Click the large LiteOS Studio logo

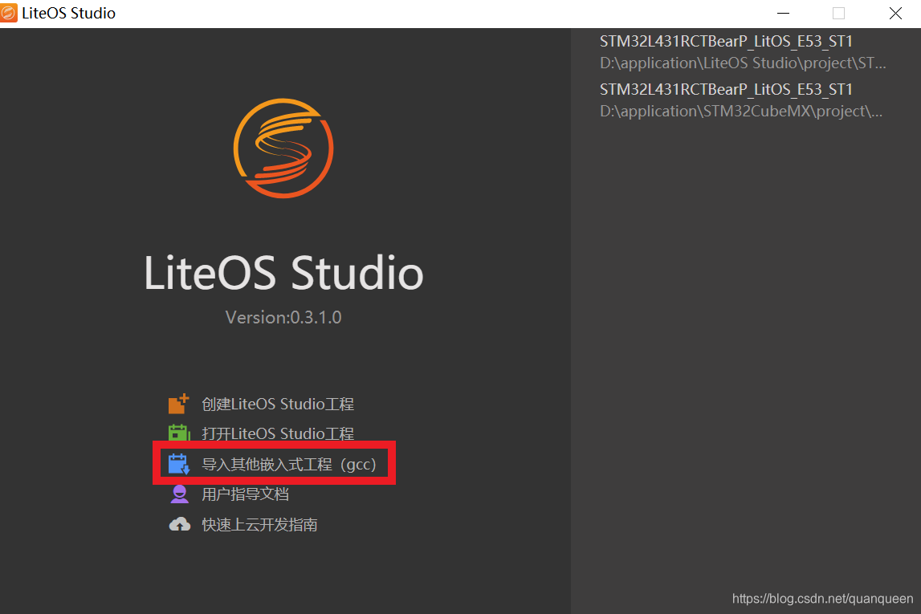(x=283, y=148)
